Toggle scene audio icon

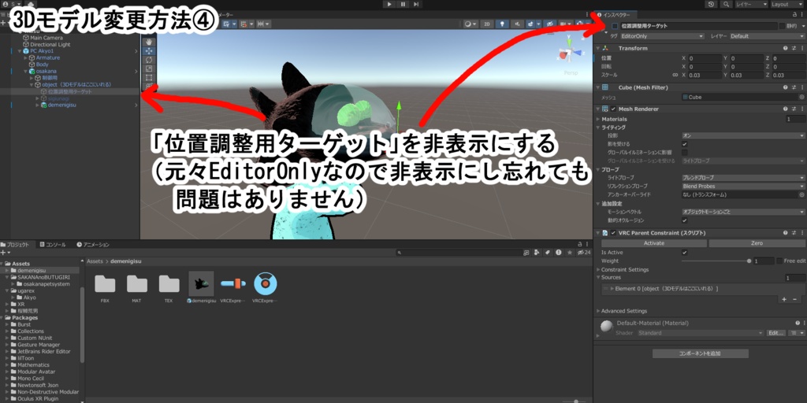515,24
